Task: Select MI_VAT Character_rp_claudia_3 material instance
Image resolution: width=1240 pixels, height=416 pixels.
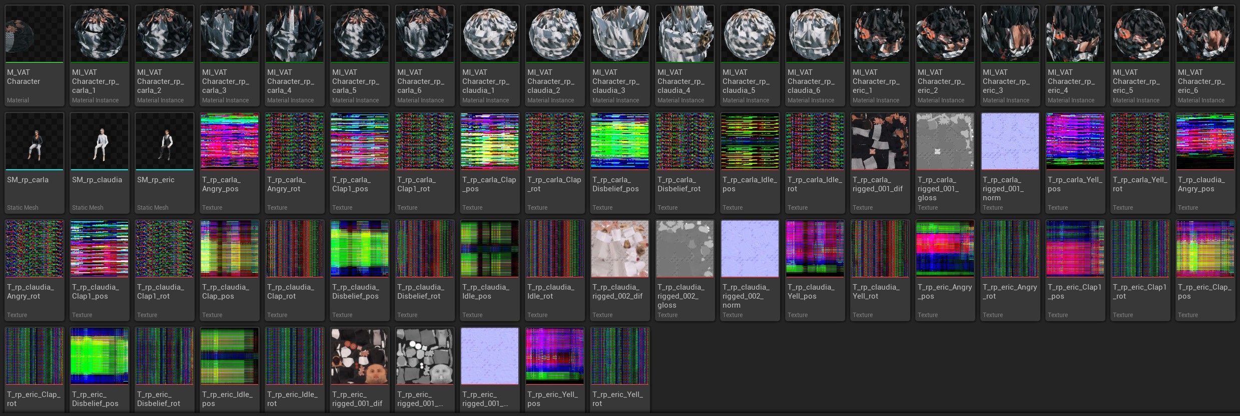Action: 620,55
